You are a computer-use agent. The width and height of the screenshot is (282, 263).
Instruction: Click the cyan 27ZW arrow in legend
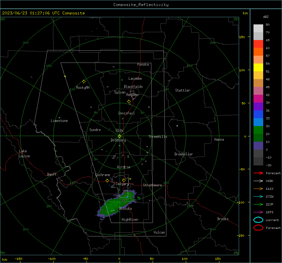coord(258,196)
